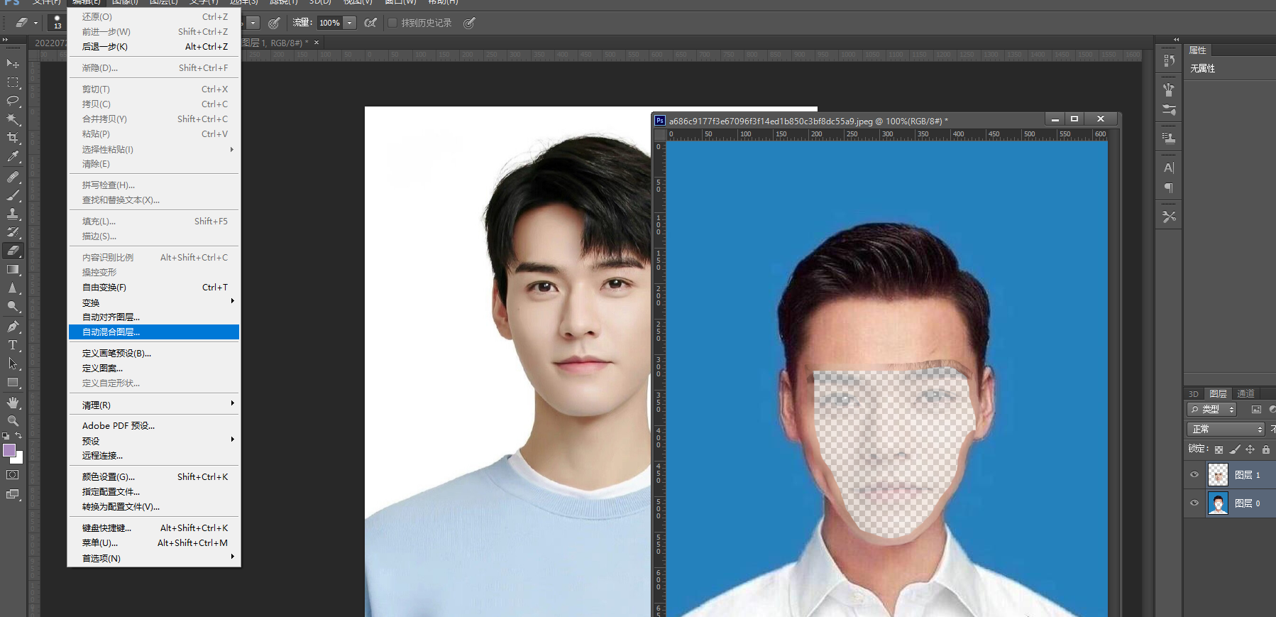Select the Gradient tool

tap(13, 269)
